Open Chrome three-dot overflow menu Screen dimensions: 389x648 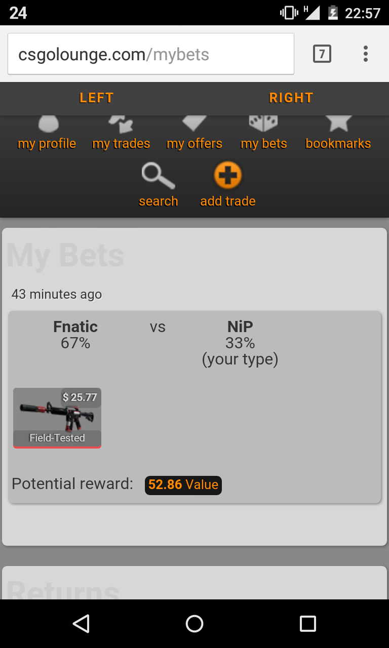(x=365, y=54)
